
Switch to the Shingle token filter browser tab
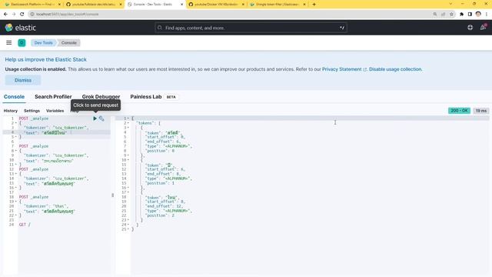(278, 5)
